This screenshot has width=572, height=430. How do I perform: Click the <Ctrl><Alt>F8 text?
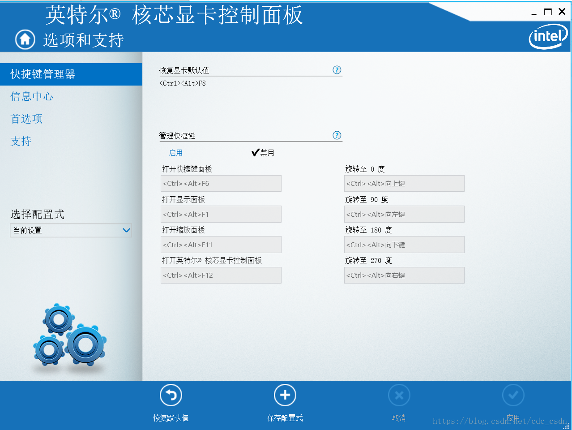183,83
